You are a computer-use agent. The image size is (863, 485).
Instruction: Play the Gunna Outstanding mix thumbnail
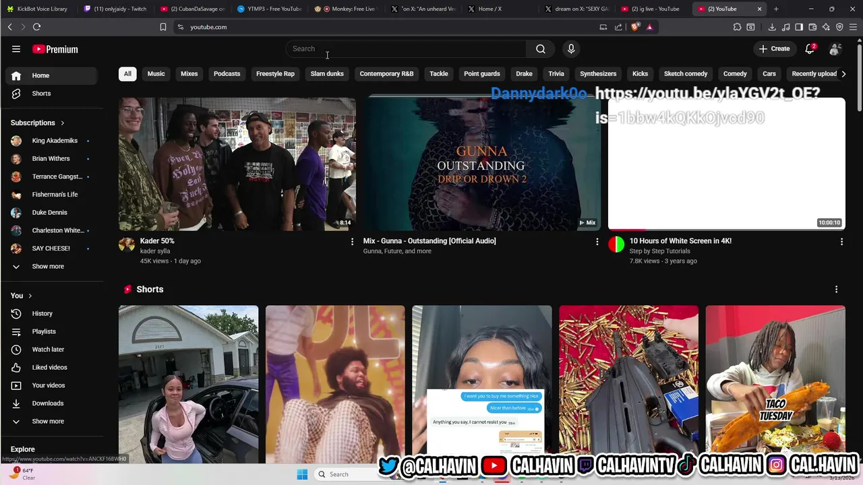(x=482, y=164)
